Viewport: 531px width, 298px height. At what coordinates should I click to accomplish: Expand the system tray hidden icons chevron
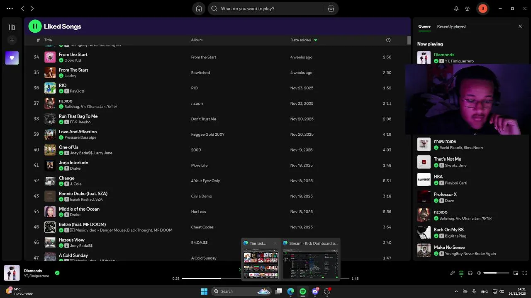[456, 291]
